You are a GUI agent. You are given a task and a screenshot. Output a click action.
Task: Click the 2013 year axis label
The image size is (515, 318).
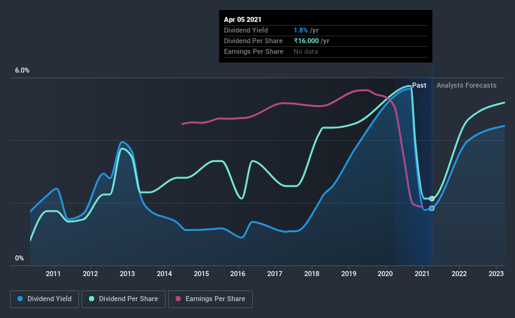[x=127, y=274]
